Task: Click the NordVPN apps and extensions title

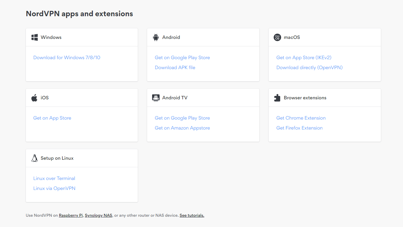Action: pyautogui.click(x=79, y=14)
